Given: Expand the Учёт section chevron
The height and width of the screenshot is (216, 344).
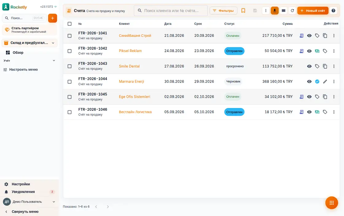Looking at the screenshot, I should pos(54,61).
